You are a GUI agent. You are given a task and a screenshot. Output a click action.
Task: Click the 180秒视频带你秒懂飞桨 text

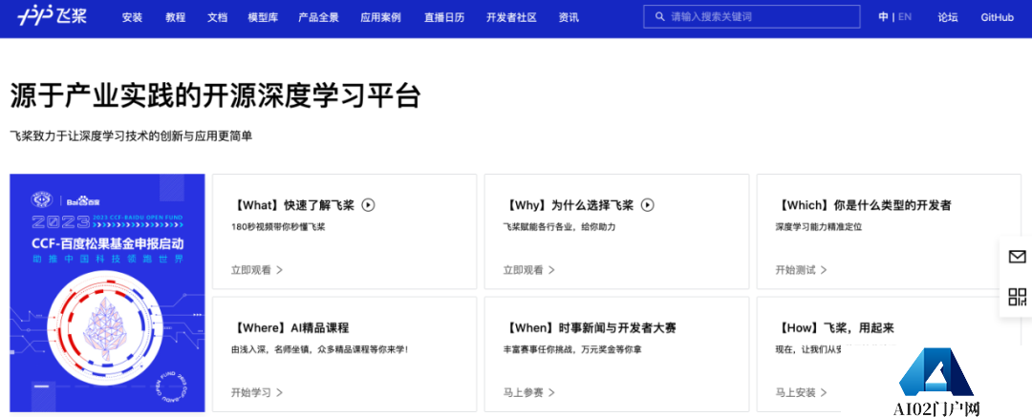(278, 227)
